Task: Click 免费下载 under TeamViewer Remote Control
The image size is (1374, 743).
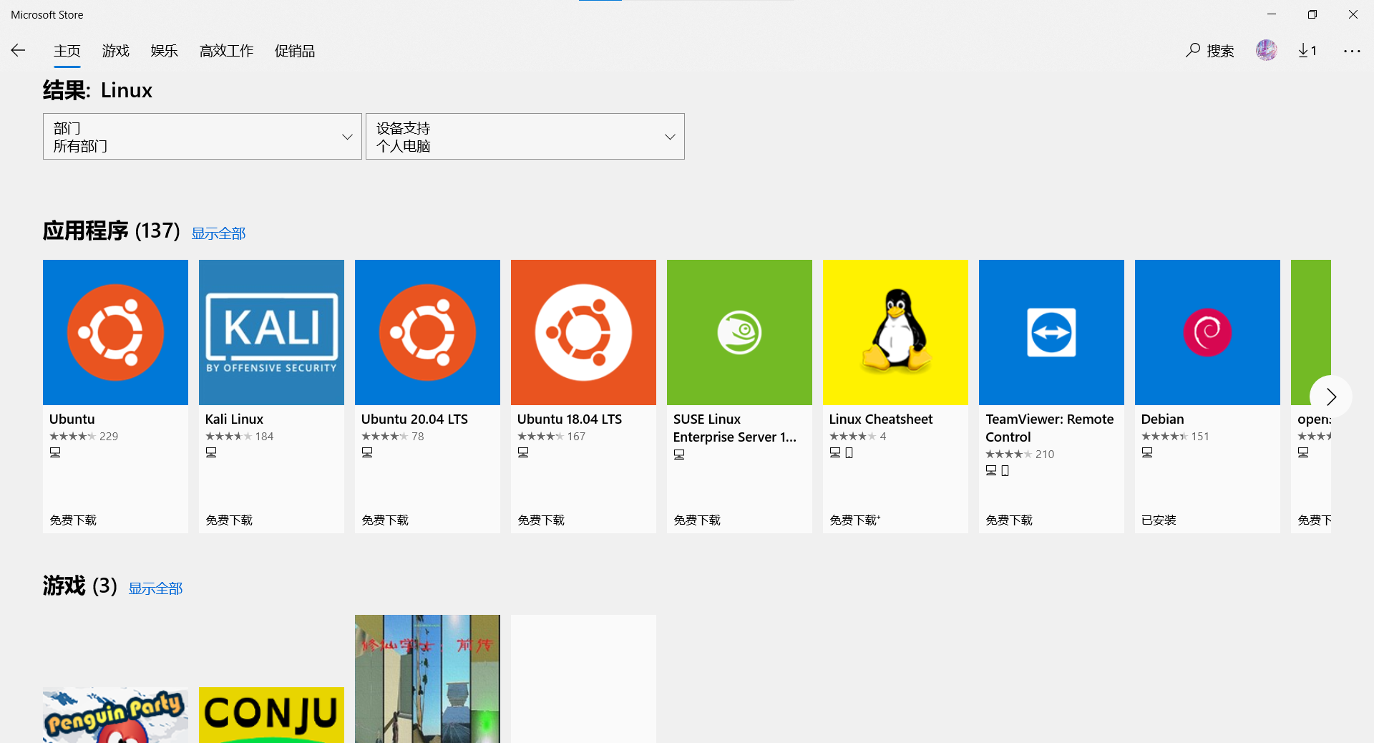Action: tap(1009, 520)
